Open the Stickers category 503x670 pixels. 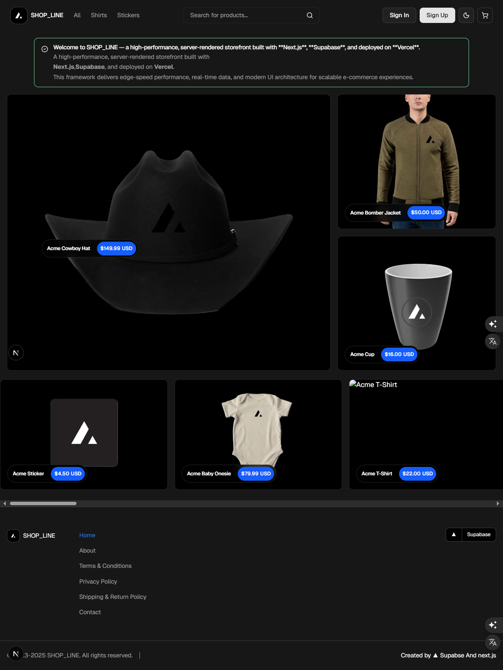point(128,15)
